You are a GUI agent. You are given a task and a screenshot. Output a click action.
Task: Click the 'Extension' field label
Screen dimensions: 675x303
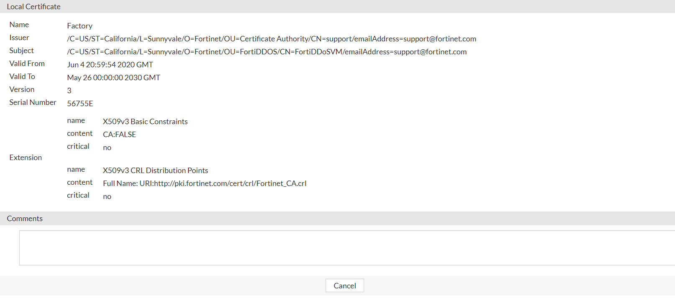25,158
